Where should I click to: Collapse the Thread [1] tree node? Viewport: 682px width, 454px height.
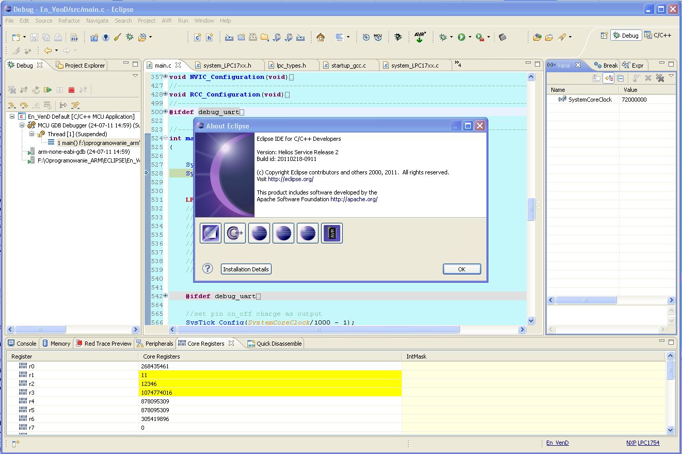31,134
